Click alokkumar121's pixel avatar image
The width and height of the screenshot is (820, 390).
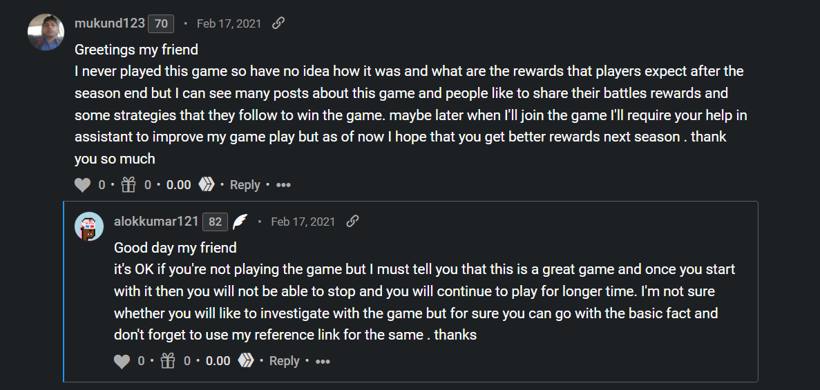tap(89, 226)
